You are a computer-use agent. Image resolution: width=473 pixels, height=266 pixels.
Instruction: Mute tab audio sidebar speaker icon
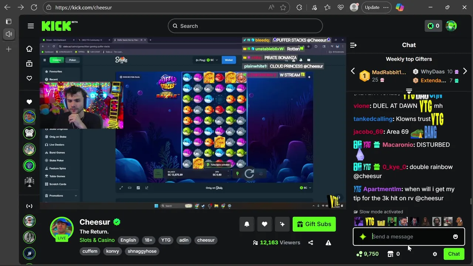point(8,34)
